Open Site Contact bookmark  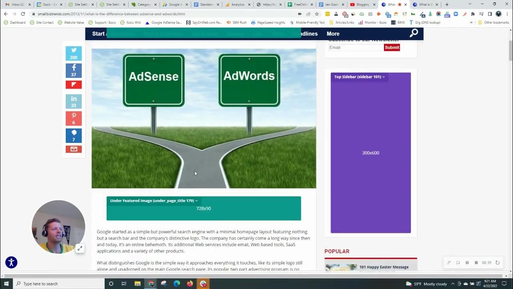click(x=42, y=22)
